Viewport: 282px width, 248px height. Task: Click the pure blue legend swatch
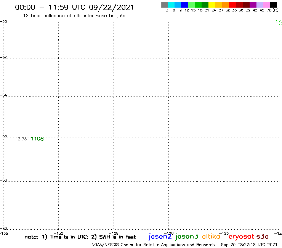coord(184,5)
